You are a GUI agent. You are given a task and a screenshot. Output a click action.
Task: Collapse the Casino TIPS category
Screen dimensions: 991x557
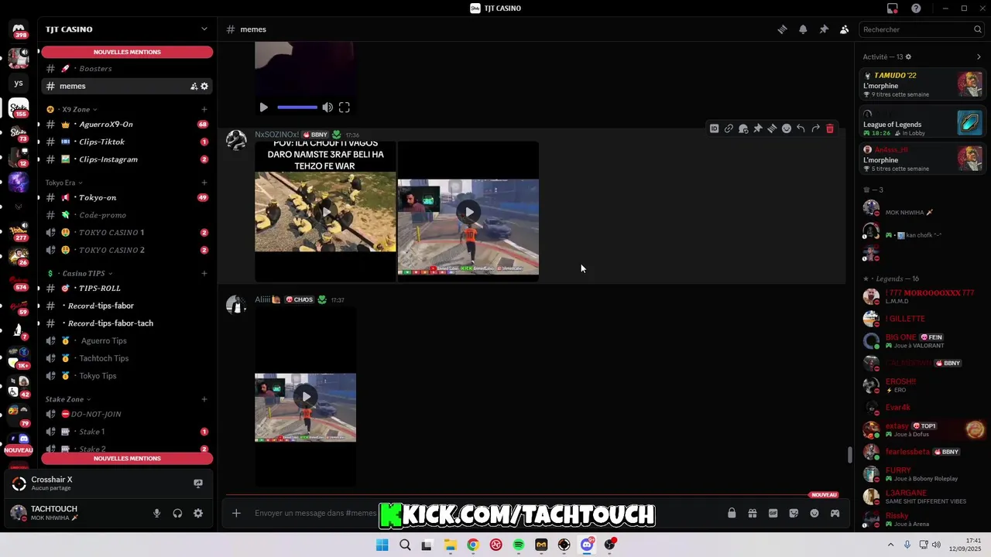80,273
